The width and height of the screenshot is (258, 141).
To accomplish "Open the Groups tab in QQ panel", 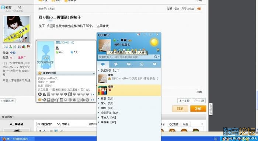I will (129, 64).
